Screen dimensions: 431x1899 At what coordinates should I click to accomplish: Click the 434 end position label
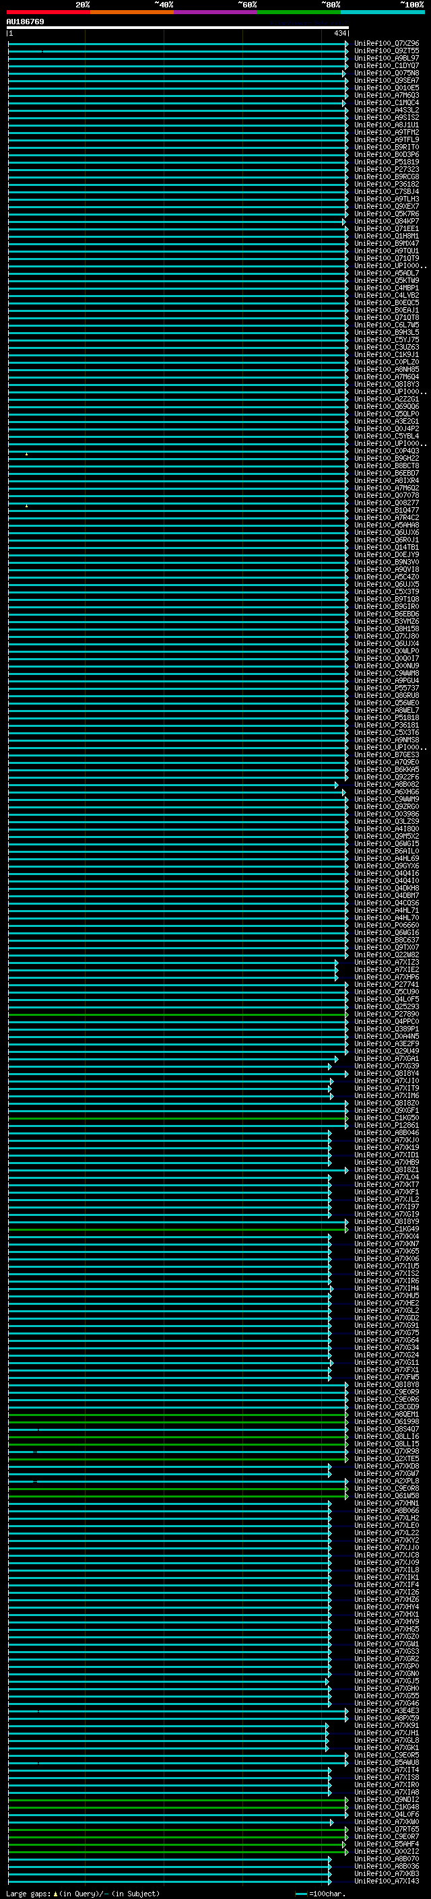pos(339,33)
